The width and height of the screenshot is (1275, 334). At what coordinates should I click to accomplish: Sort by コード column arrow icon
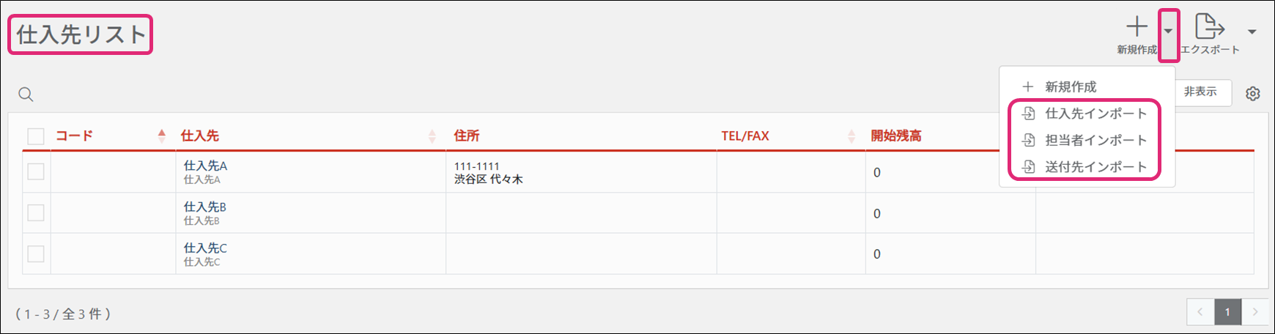coord(162,136)
